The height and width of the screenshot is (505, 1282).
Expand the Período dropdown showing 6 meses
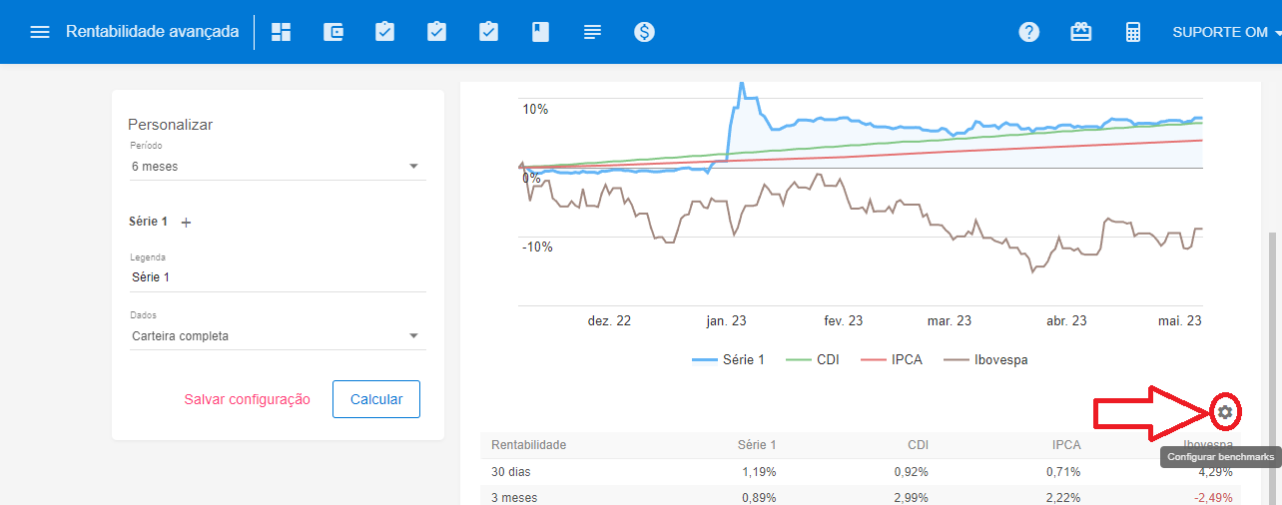(276, 167)
